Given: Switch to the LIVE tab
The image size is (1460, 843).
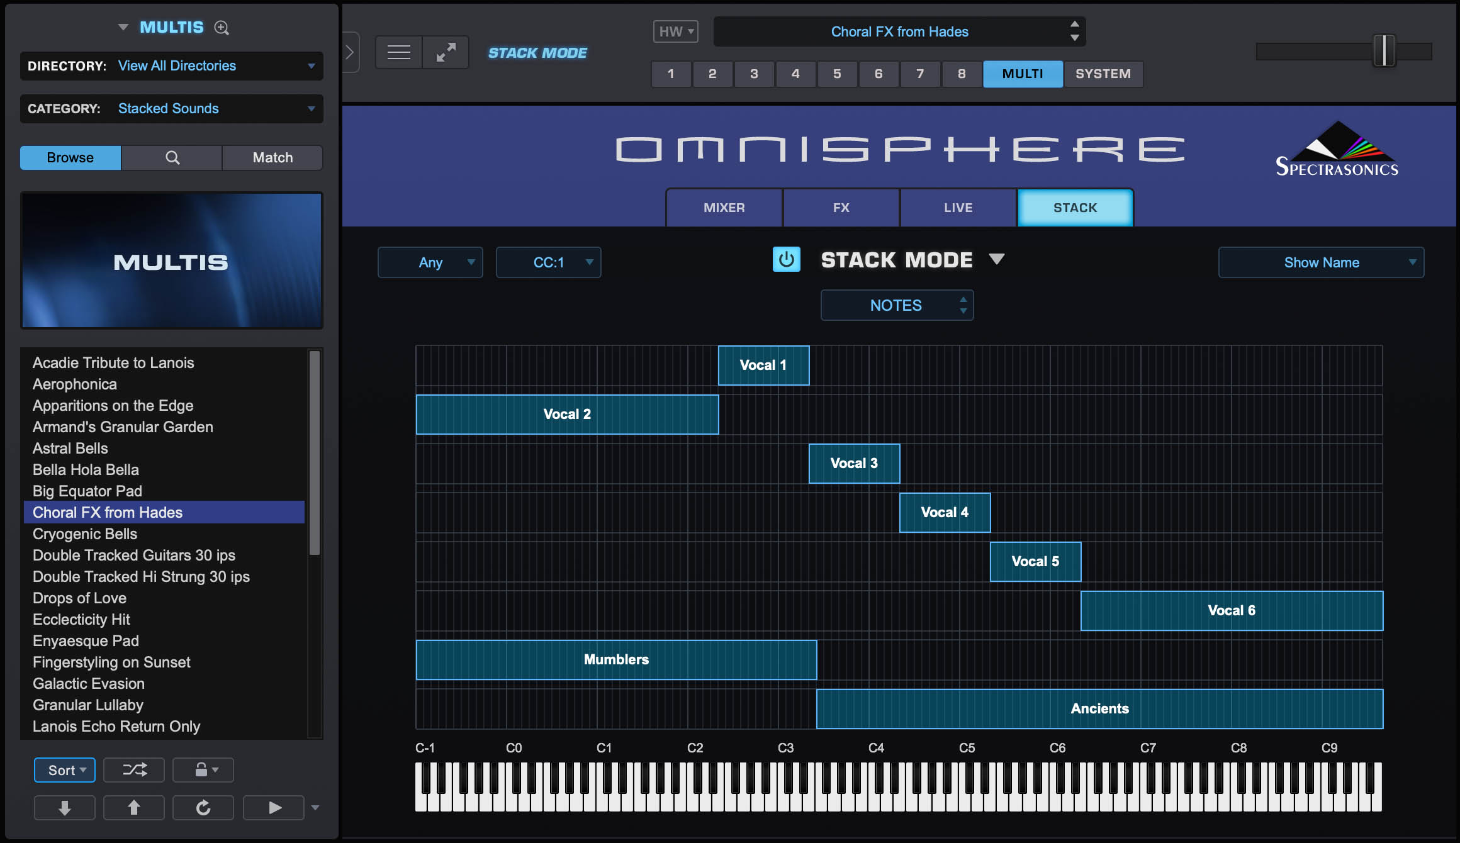Looking at the screenshot, I should tap(958, 207).
